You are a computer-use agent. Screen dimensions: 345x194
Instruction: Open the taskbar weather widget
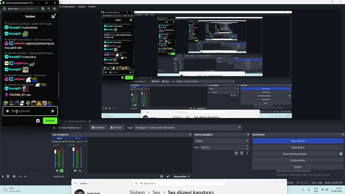coord(12,190)
